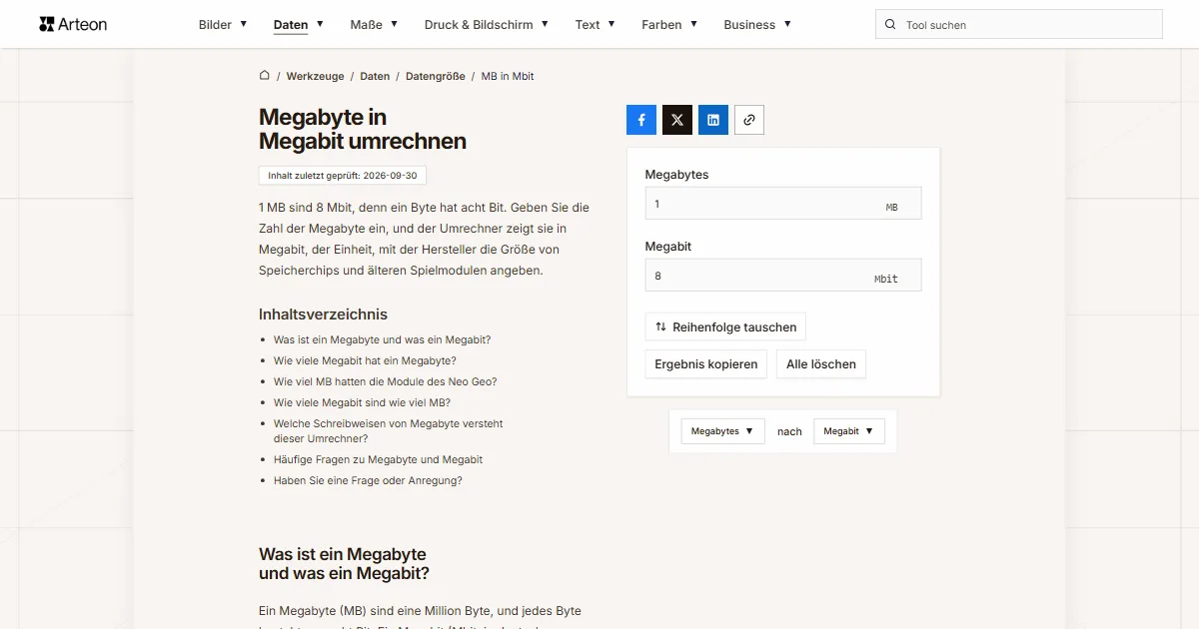Image resolution: width=1199 pixels, height=629 pixels.
Task: Jump to 'Wie viele Megabit hat ein Megabyte?'
Action: [x=365, y=360]
